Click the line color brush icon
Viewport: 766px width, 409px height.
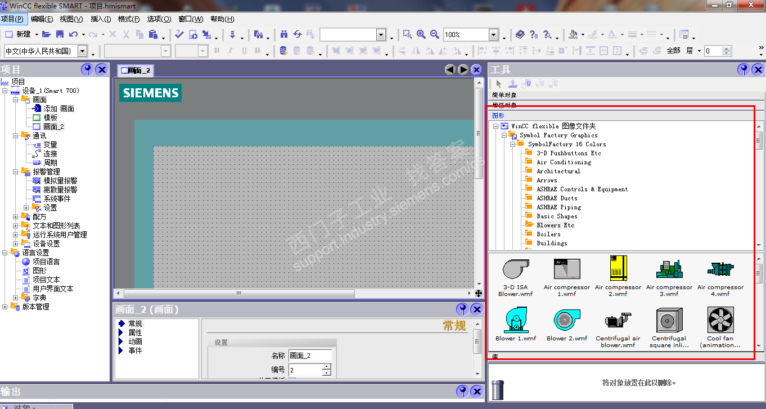pyautogui.click(x=592, y=34)
